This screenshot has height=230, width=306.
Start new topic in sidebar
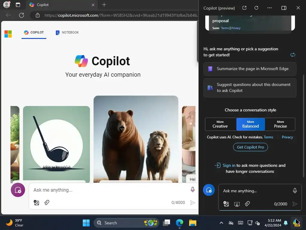coord(209,190)
